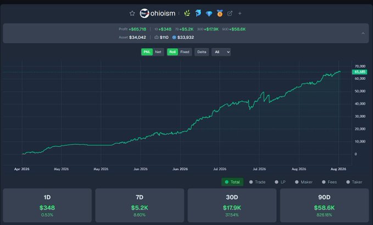Image resolution: width=373 pixels, height=225 pixels.
Task: Open the ohioism avatar
Action: coord(144,13)
